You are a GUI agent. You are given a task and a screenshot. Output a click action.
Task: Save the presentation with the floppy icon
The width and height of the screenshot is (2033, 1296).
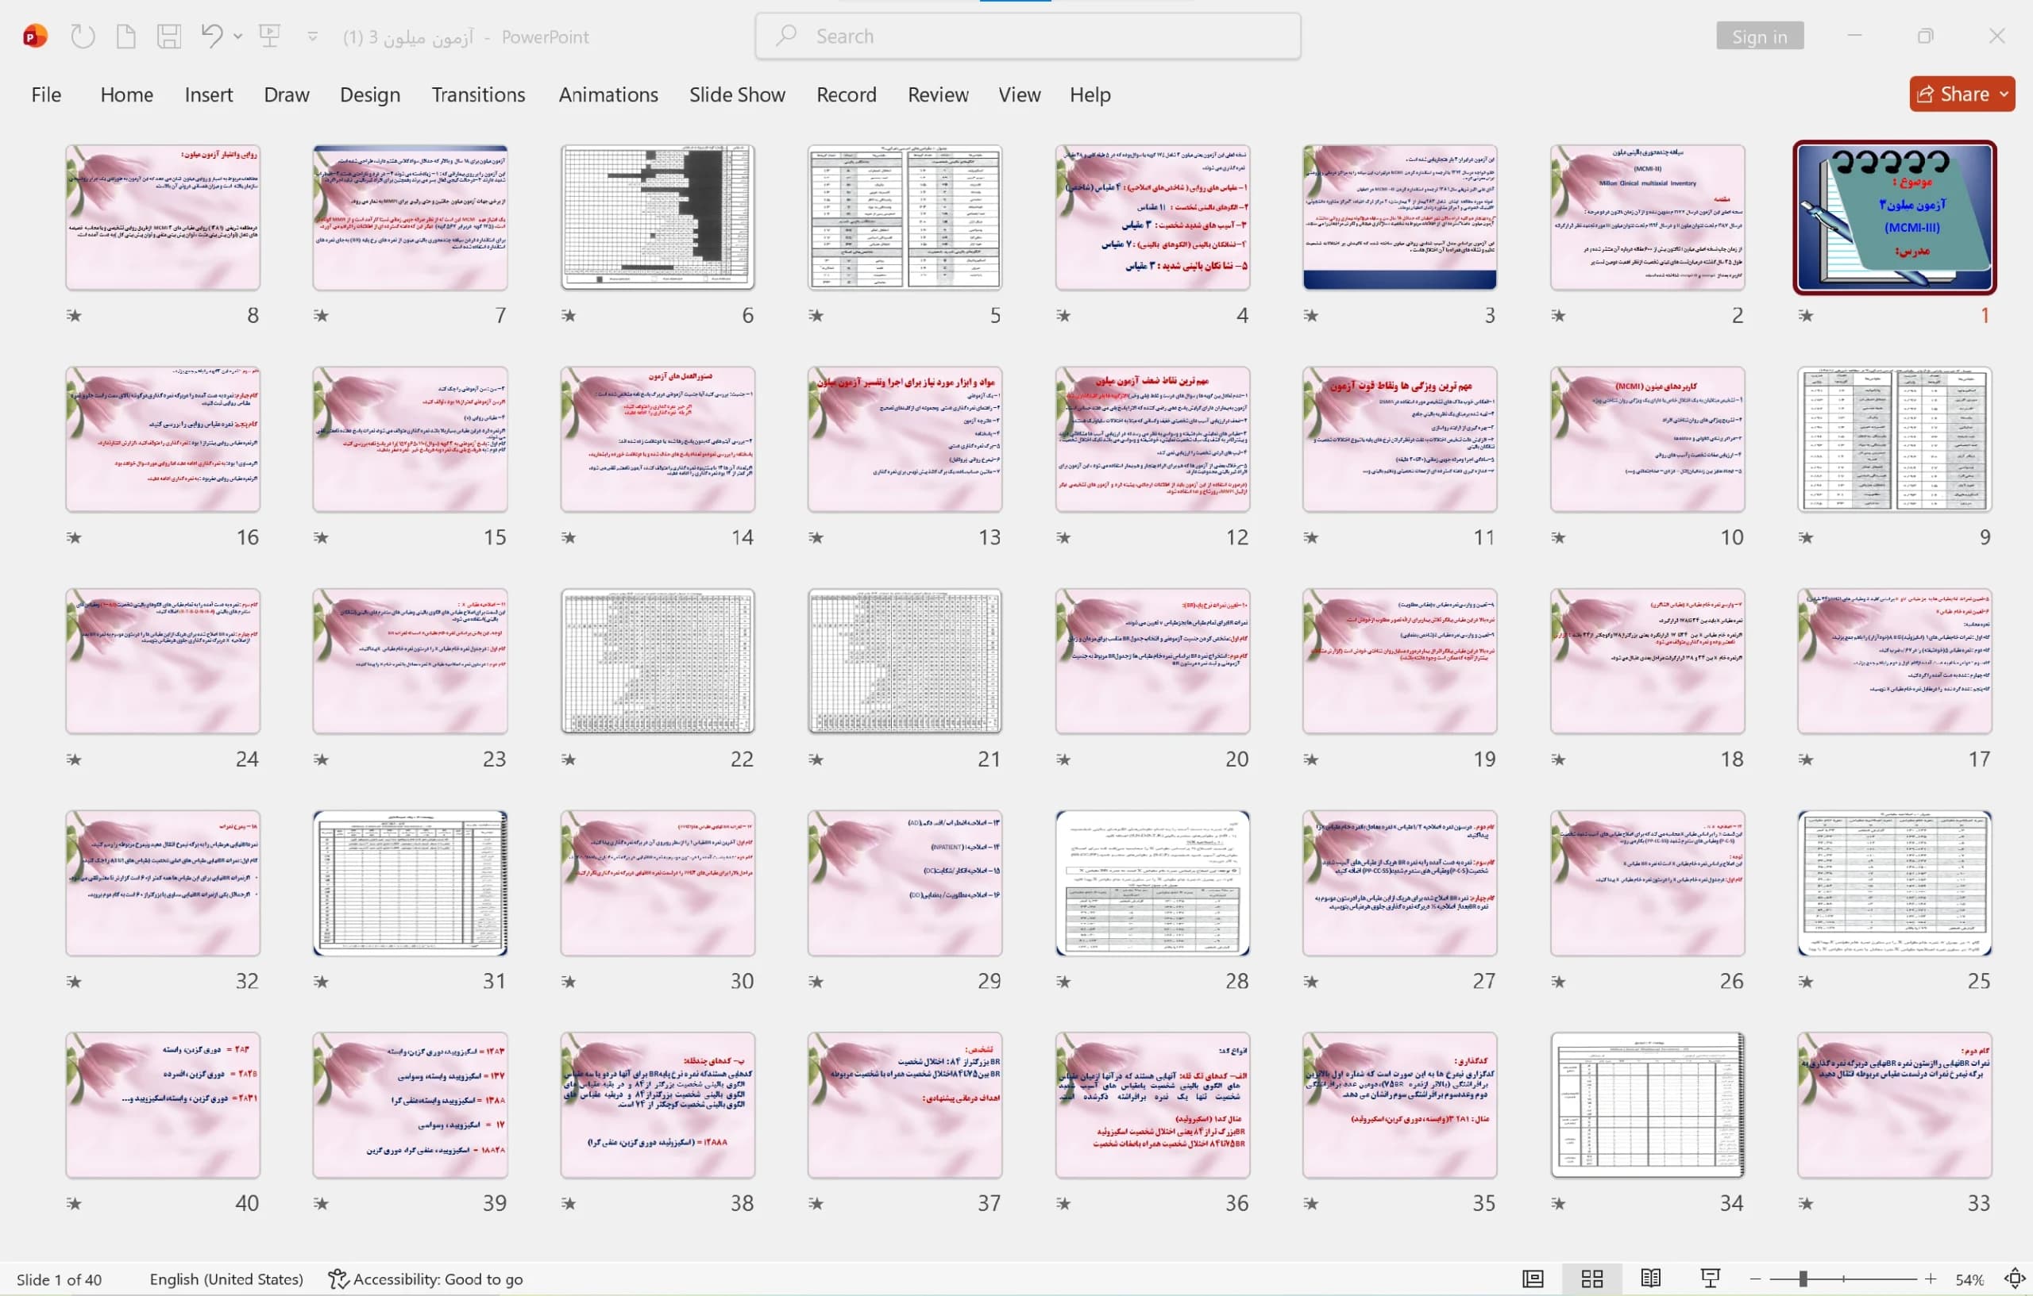tap(169, 37)
